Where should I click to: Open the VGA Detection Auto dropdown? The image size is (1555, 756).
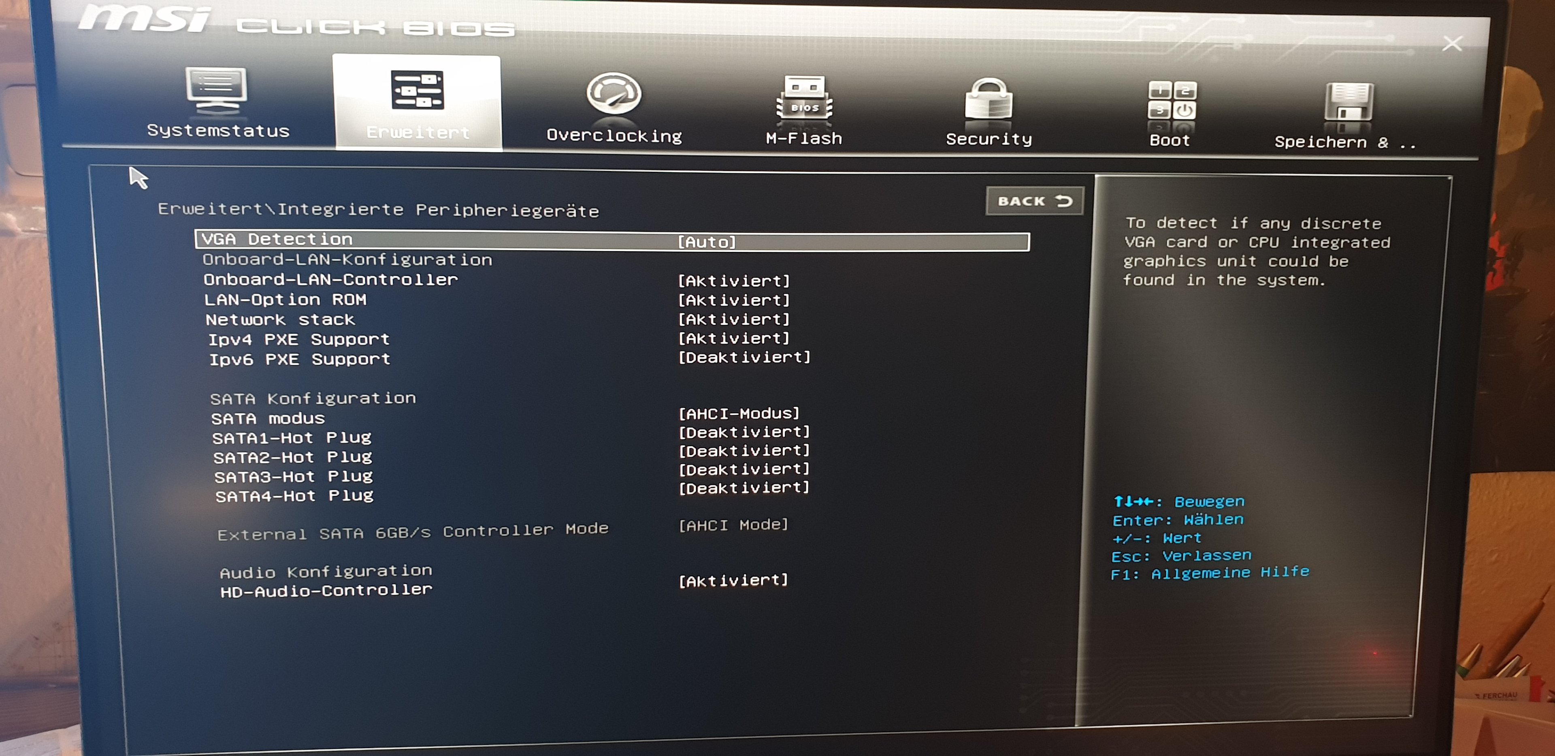(706, 242)
